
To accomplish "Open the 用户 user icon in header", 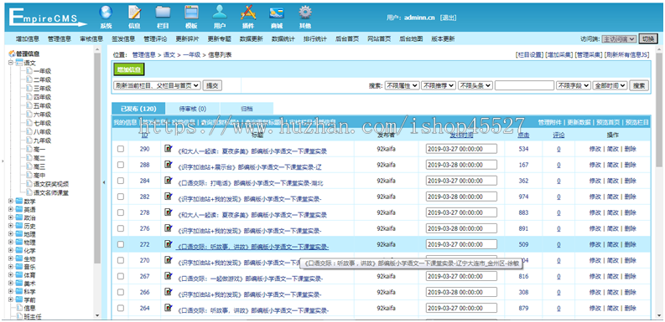I will [x=220, y=13].
